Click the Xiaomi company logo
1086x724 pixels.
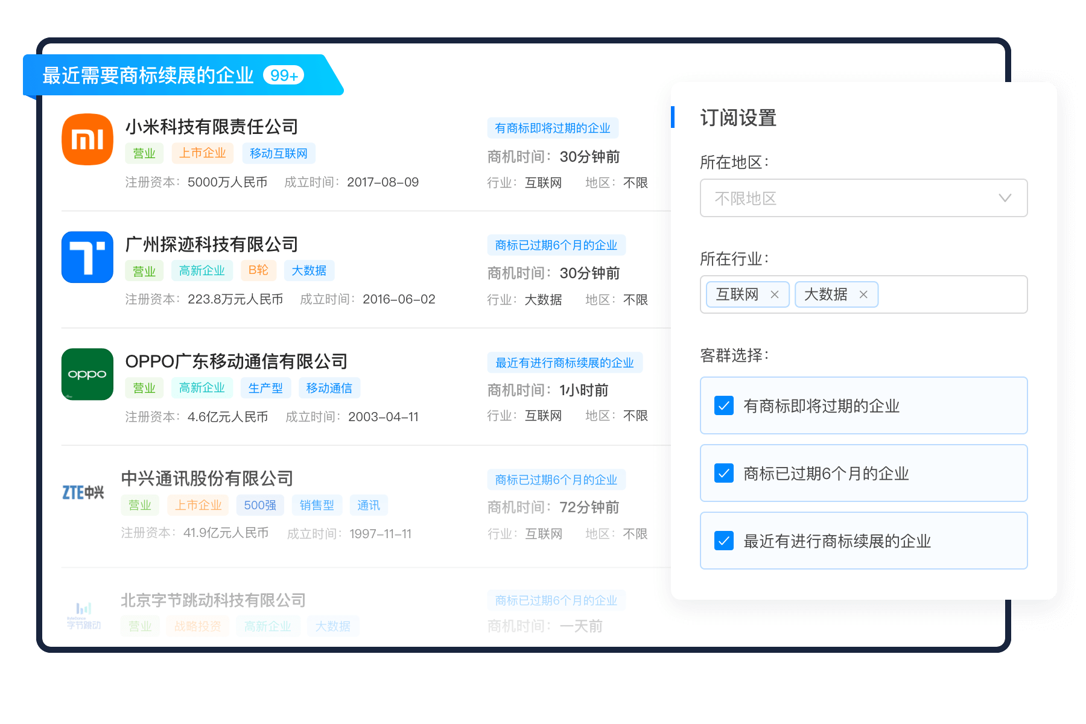click(87, 139)
